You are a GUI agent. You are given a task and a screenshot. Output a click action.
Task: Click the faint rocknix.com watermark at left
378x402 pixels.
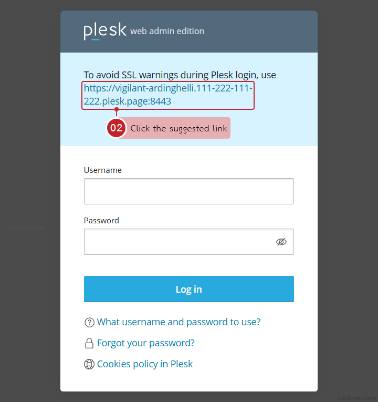tap(25, 228)
